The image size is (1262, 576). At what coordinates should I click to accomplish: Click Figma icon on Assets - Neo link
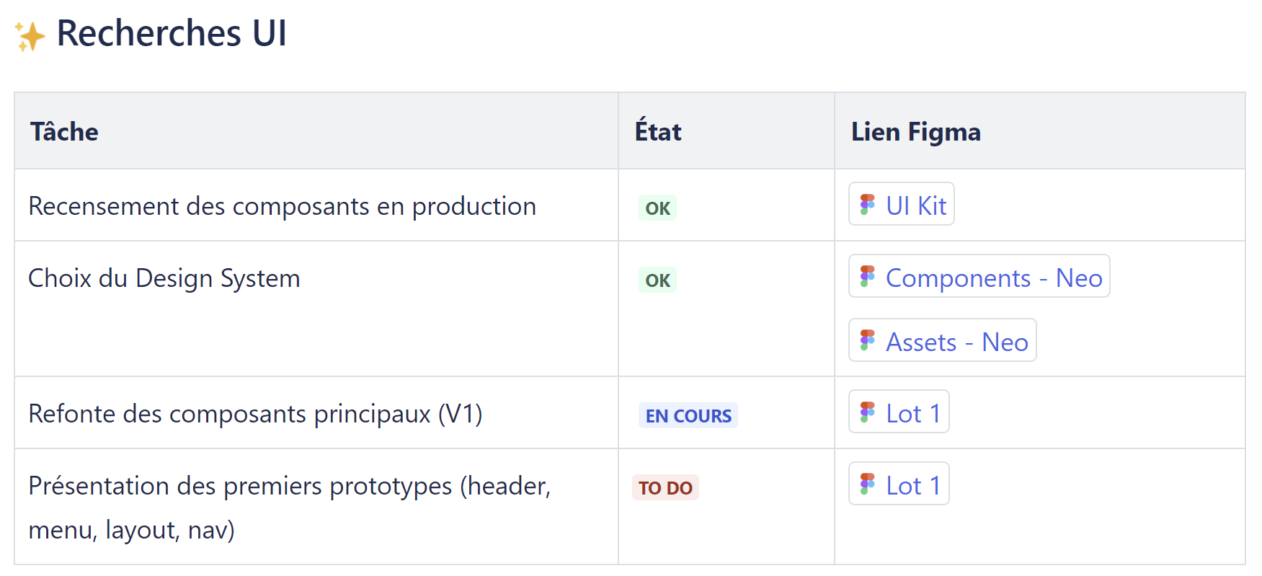click(868, 341)
